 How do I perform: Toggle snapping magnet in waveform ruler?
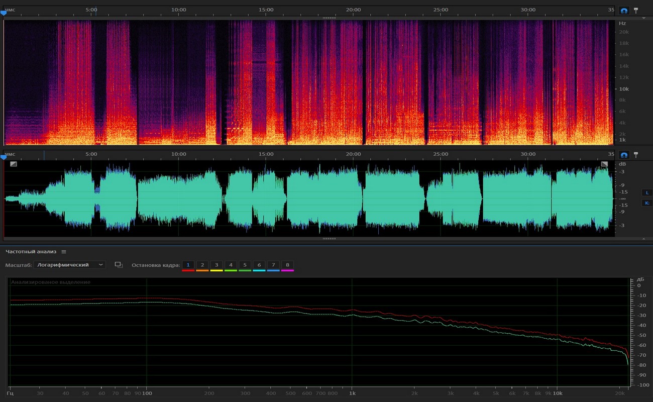[624, 155]
